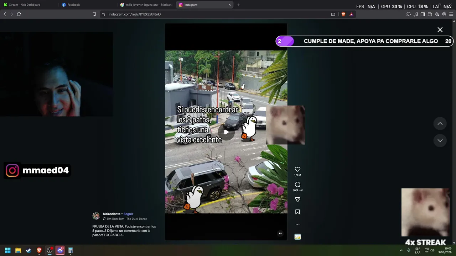The width and height of the screenshot is (456, 256).
Task: Open the network status tray icon
Action: point(426,250)
